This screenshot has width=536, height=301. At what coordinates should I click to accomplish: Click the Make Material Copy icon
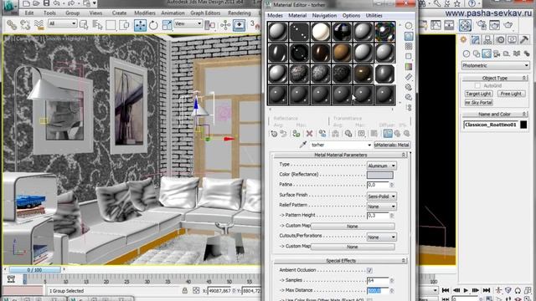tap(322, 134)
